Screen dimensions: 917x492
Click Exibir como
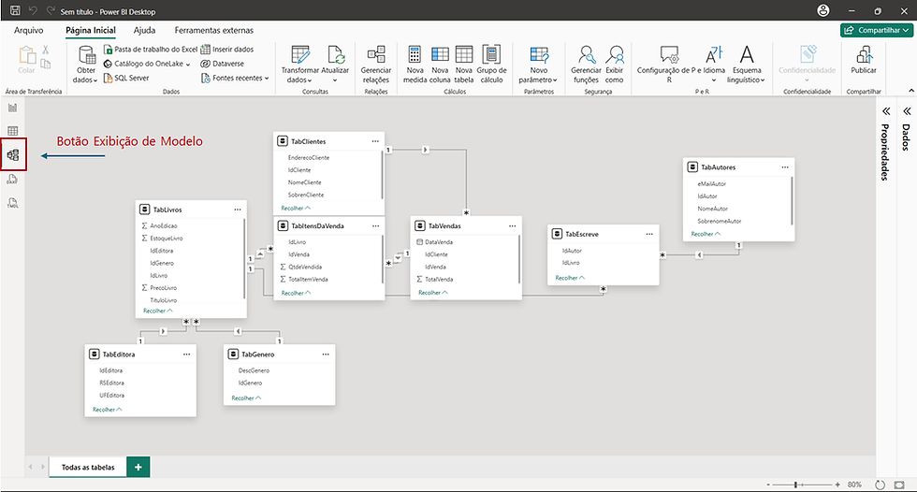coord(614,65)
